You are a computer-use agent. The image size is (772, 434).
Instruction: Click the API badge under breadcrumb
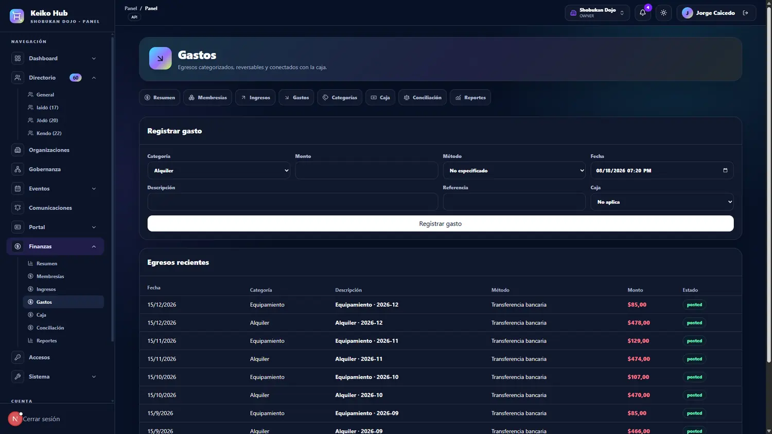(x=134, y=17)
